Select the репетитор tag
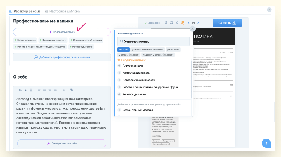This screenshot has width=281, height=157. (173, 50)
